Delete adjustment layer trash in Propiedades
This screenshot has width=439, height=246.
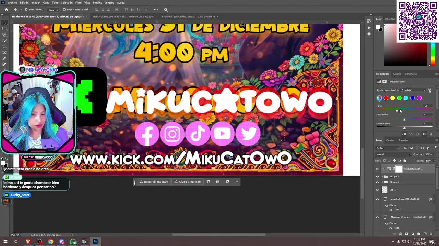(431, 134)
